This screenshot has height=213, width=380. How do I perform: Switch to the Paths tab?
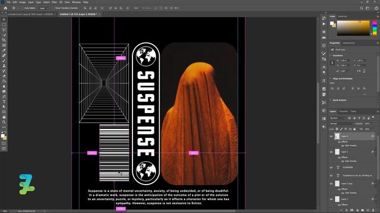point(354,111)
